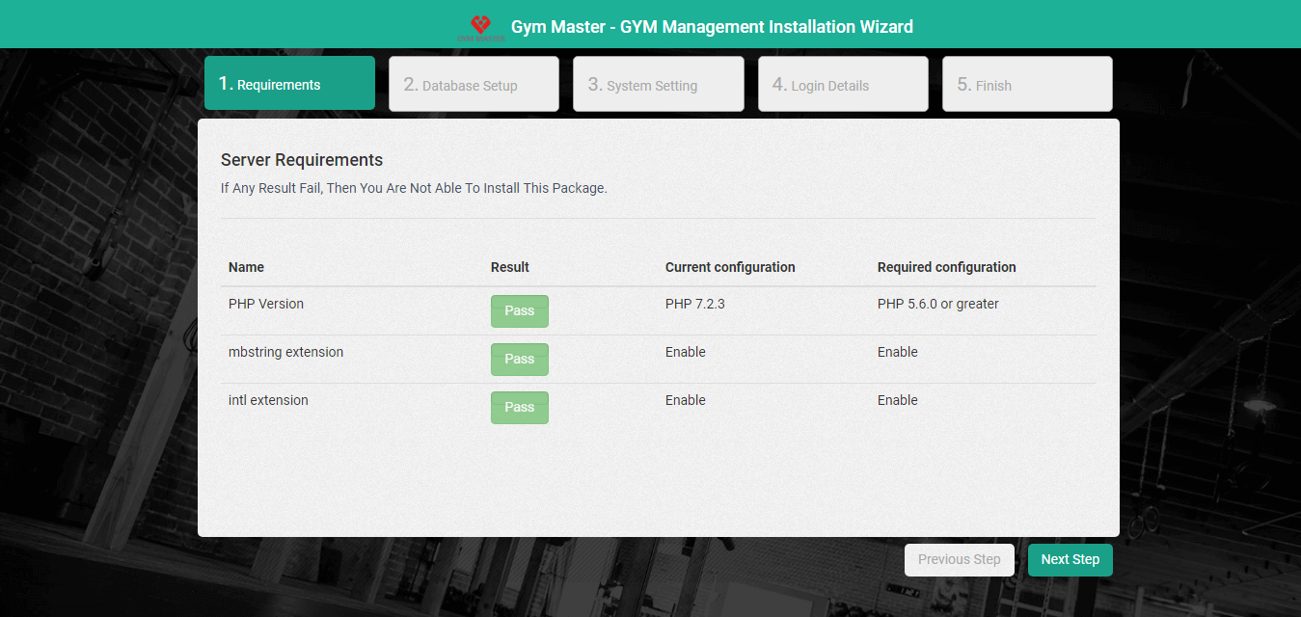
Task: Jump to the Finish step tab
Action: pos(1027,85)
